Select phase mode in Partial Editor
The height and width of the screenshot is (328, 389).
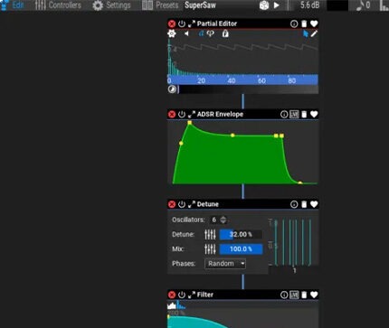pos(210,33)
